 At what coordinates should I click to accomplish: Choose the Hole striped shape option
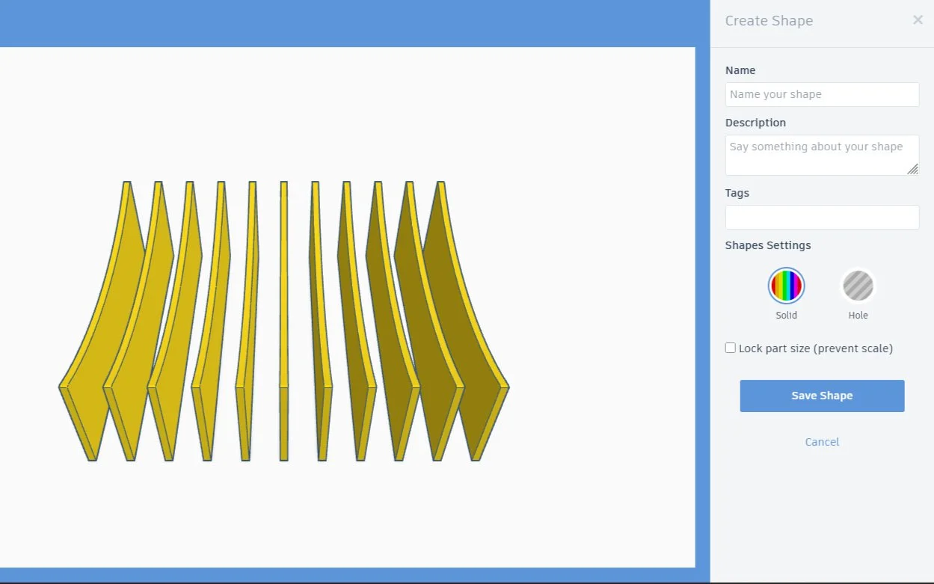point(858,286)
